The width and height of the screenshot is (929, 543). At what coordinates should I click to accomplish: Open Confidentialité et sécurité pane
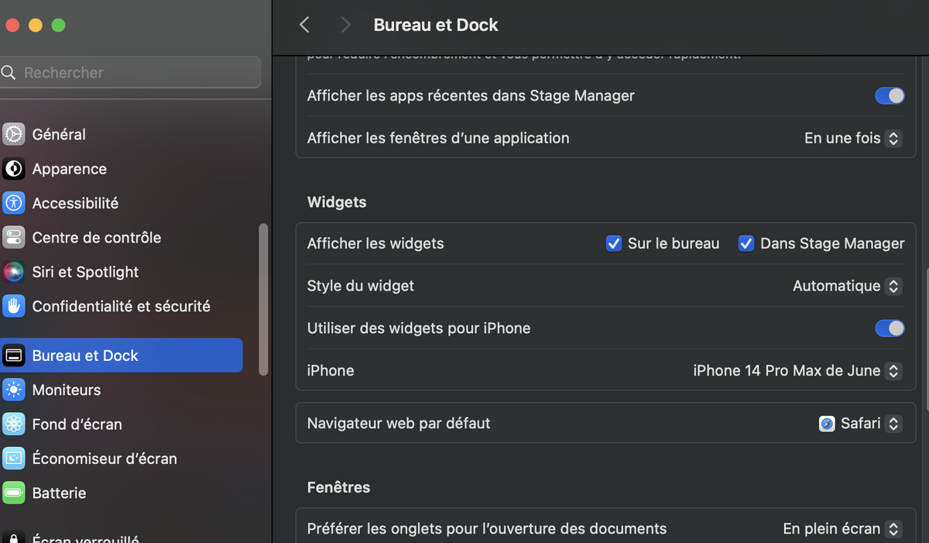[122, 306]
